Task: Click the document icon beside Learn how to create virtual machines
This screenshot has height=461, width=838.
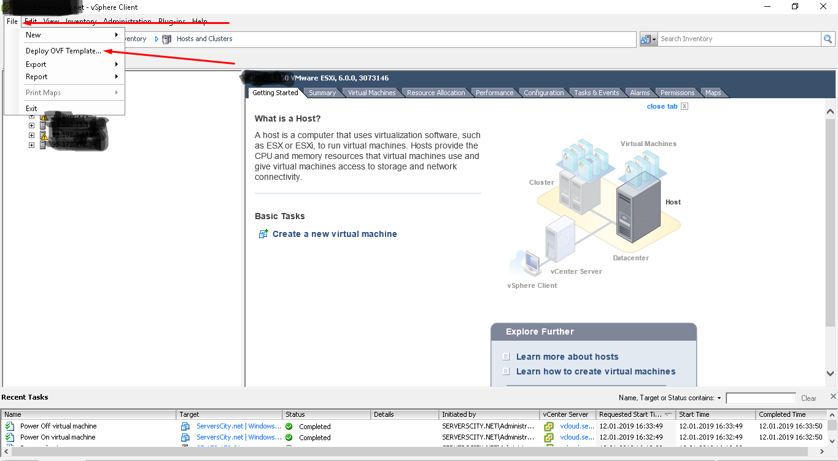Action: (506, 371)
